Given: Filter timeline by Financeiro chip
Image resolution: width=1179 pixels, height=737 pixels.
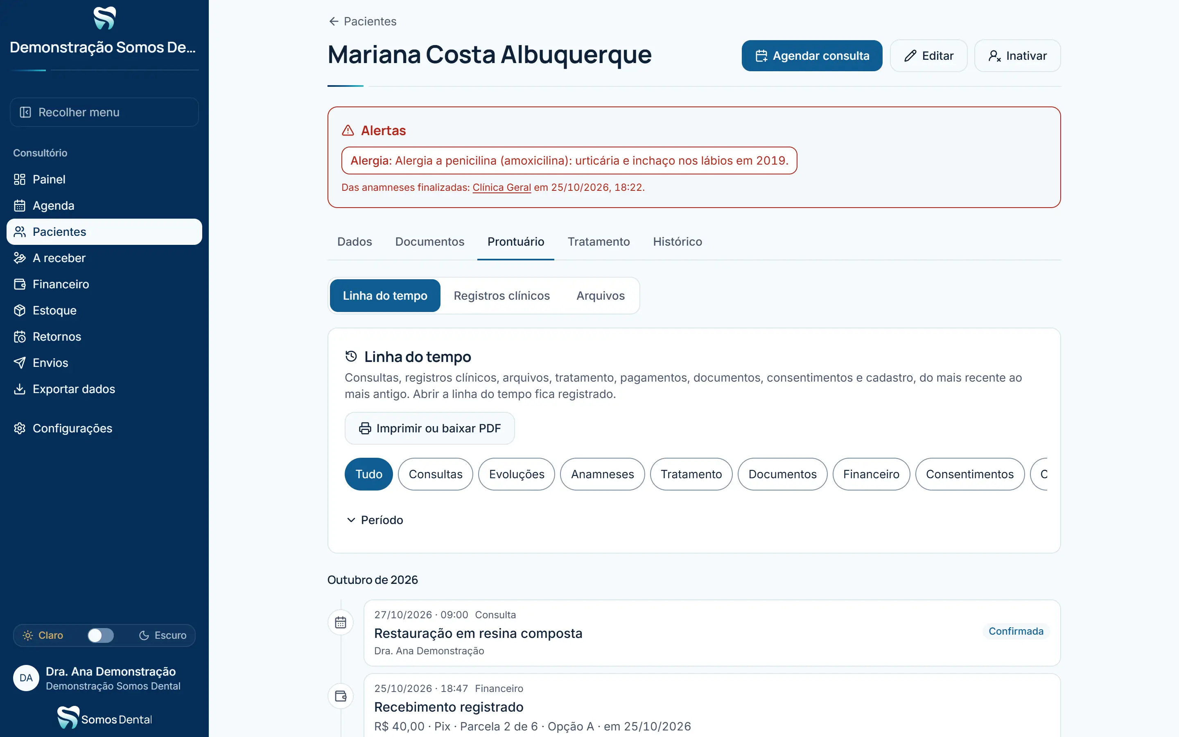Looking at the screenshot, I should coord(871,474).
